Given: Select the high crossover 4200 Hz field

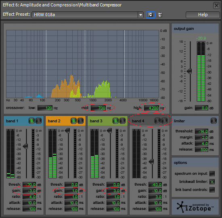Looking at the screenshot, I should click(x=151, y=108).
